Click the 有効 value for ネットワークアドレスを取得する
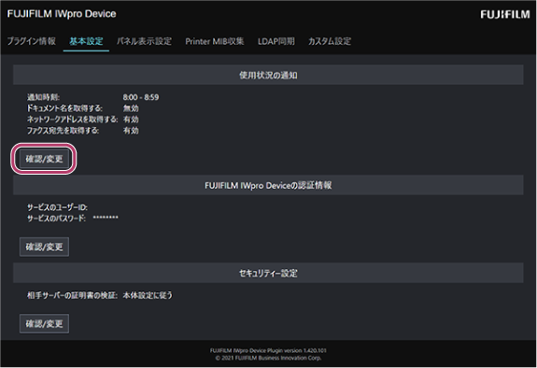537x368 pixels. 131,120
